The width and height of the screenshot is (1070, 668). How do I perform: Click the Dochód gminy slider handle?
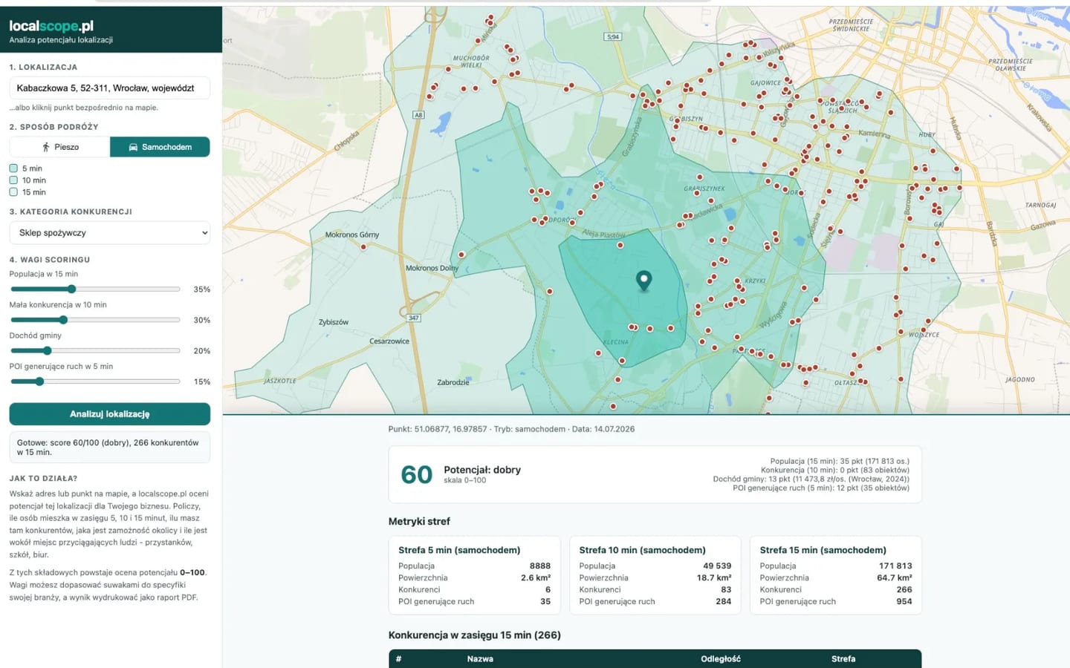coord(48,350)
